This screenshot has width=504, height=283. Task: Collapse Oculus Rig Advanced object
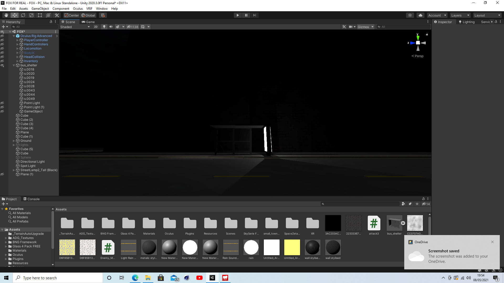[14, 36]
